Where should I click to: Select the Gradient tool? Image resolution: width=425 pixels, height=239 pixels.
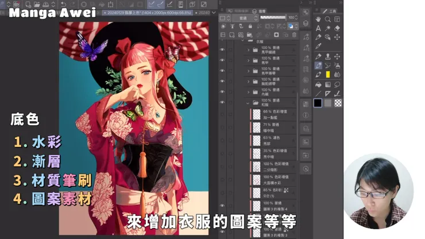(x=328, y=84)
